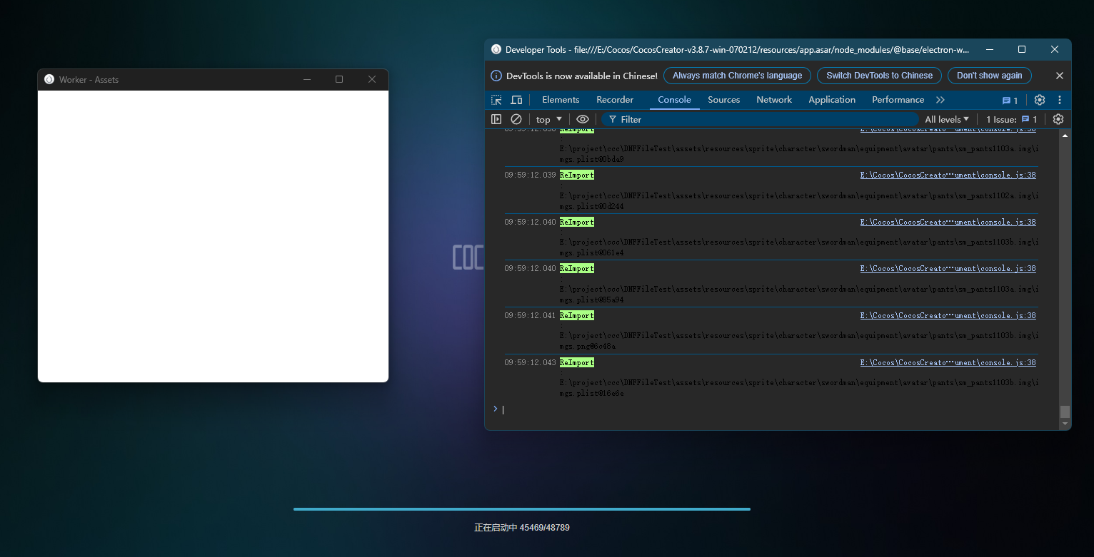Switch to the Performance tab

pos(898,100)
